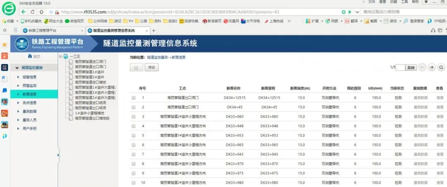
Task: Expand the 报警信息 menu arrow
Action: pyautogui.click(x=18, y=77)
